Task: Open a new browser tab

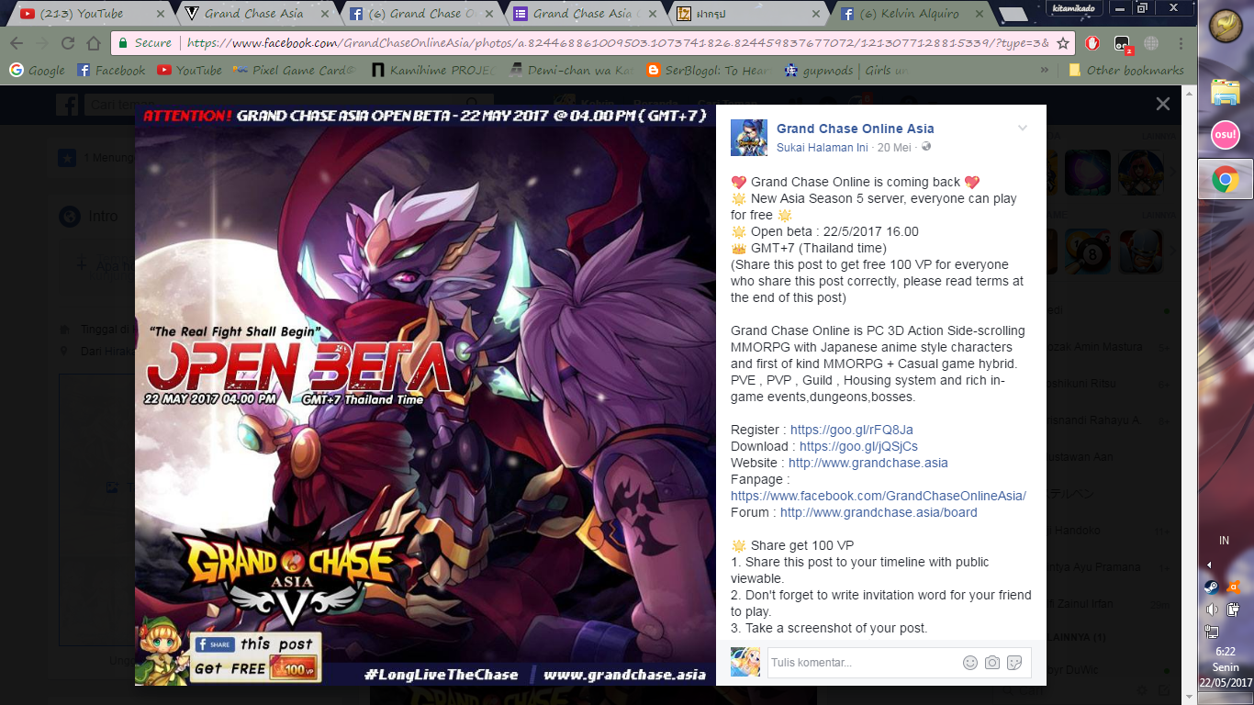Action: (x=1013, y=15)
